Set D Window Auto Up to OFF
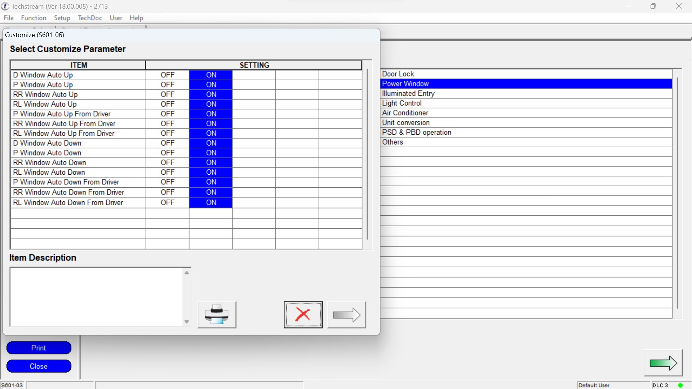Image resolution: width=692 pixels, height=389 pixels. coord(168,75)
